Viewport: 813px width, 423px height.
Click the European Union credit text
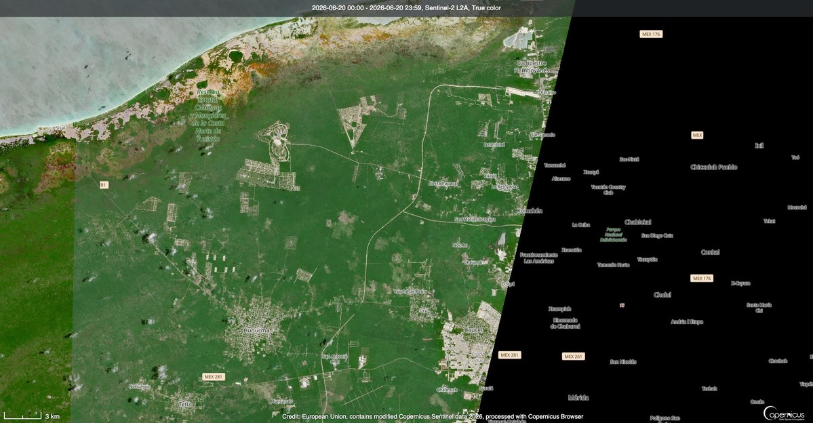coord(433,417)
